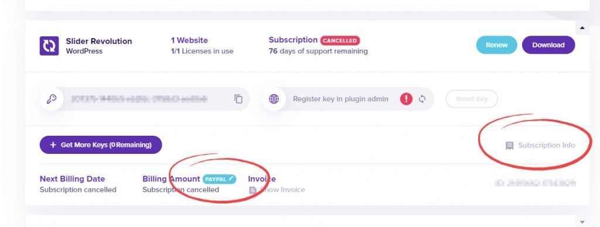
Task: Click the Renew button
Action: click(497, 45)
